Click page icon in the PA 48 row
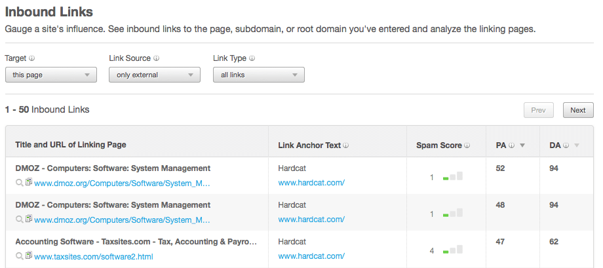Image resolution: width=603 pixels, height=268 pixels. point(29,219)
